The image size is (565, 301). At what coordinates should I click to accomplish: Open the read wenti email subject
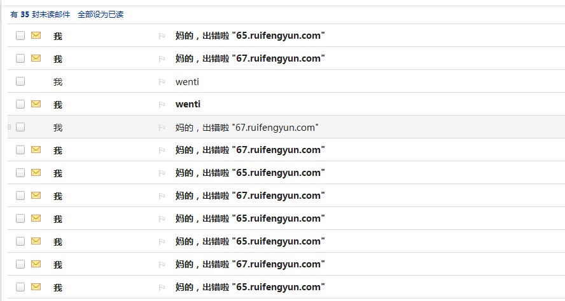[187, 81]
